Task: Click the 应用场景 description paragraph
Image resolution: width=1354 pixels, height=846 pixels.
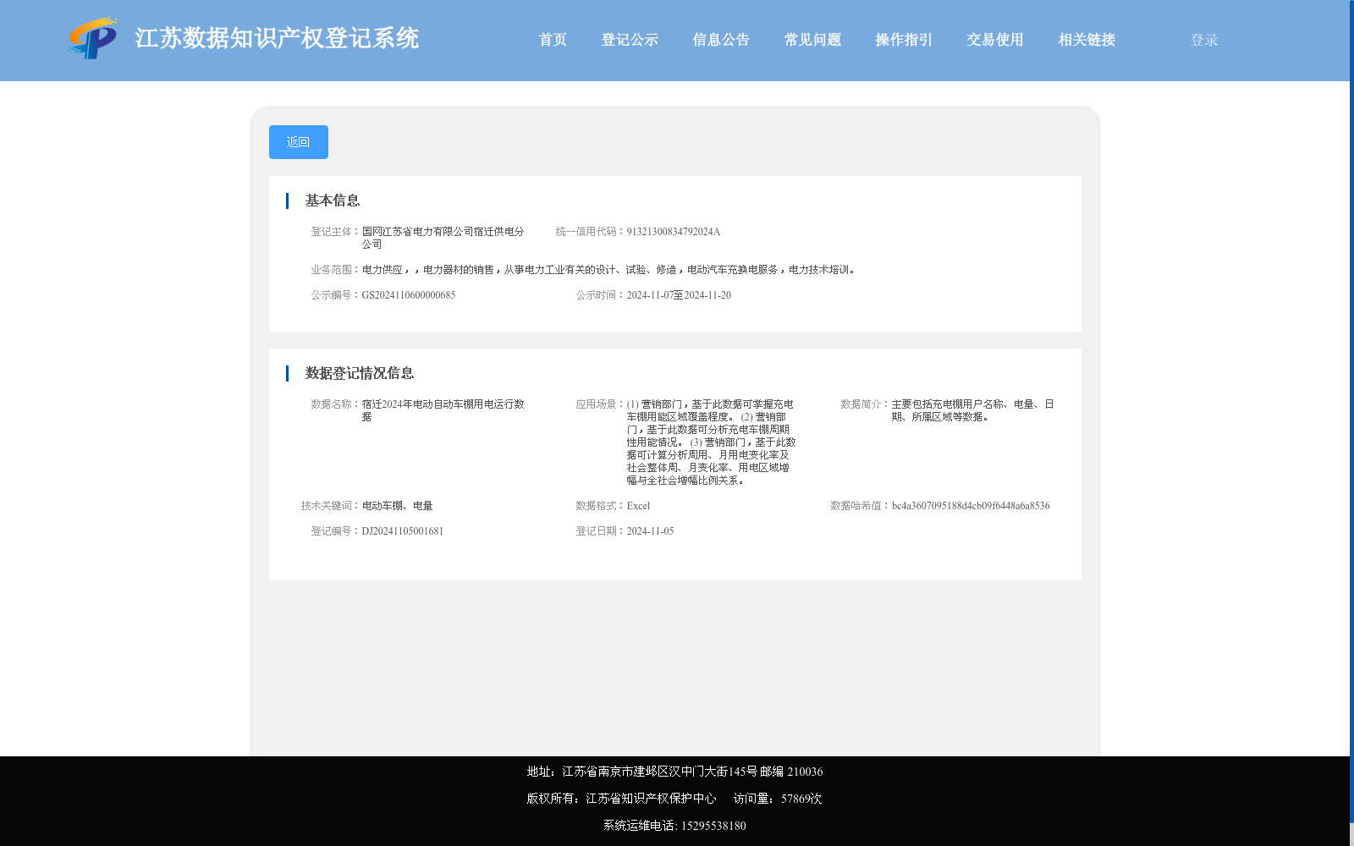Action: coord(711,442)
